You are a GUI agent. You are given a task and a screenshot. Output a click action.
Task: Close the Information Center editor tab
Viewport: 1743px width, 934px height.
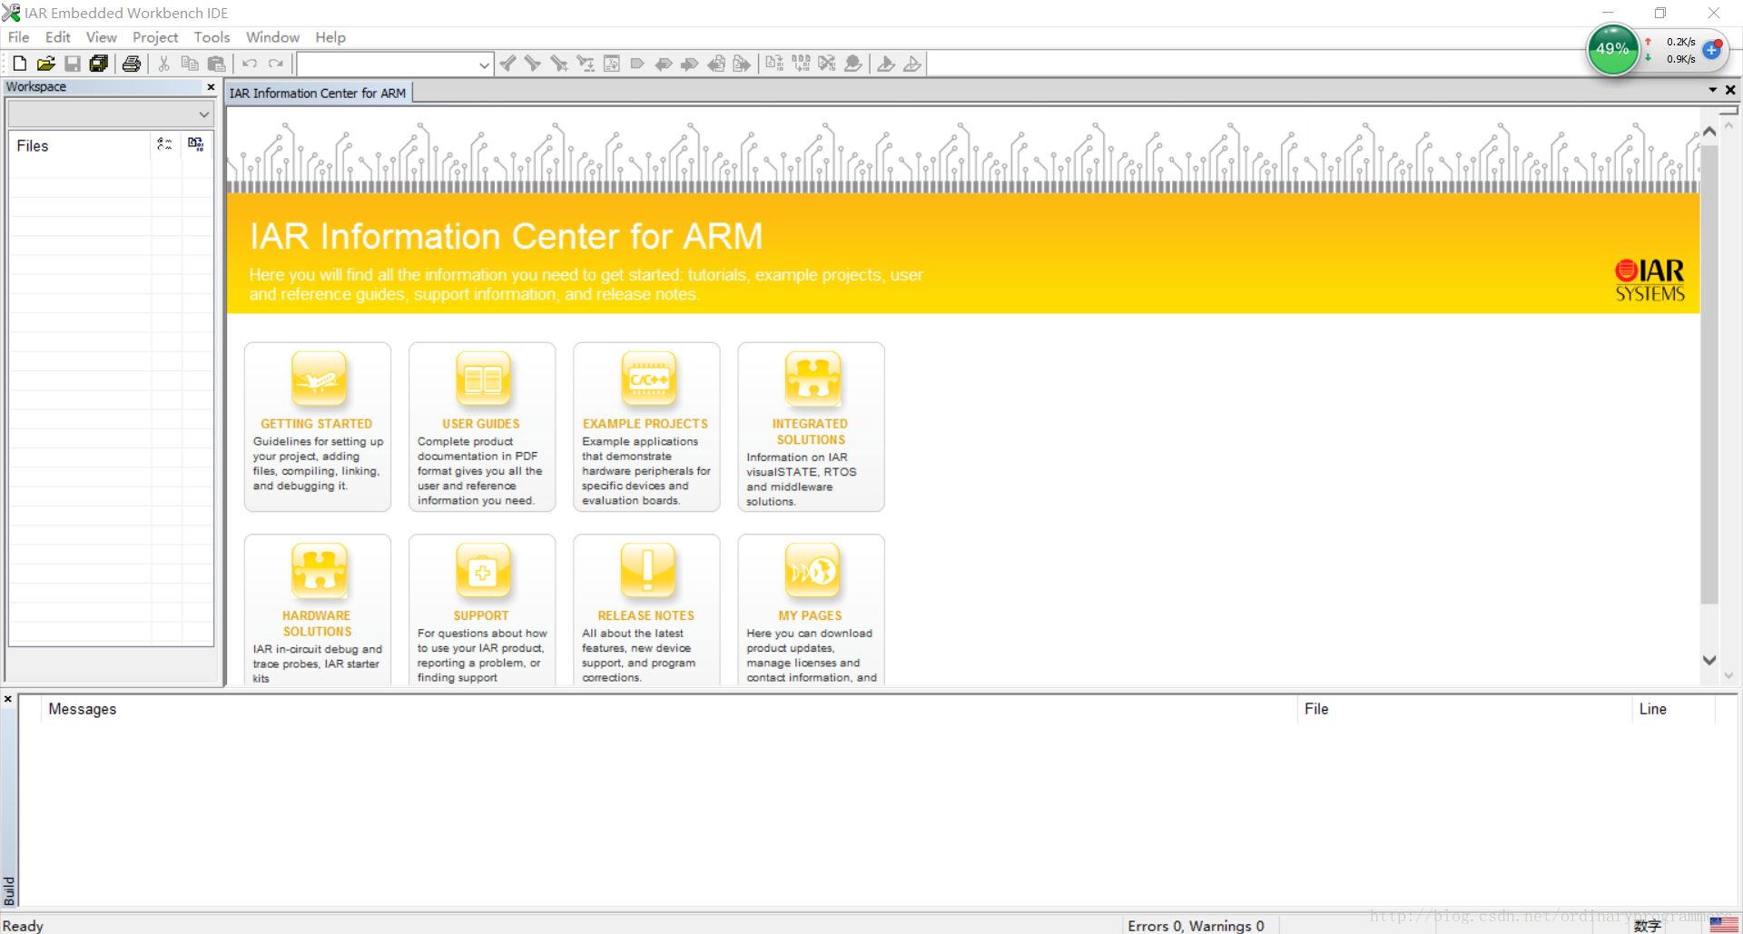1730,90
